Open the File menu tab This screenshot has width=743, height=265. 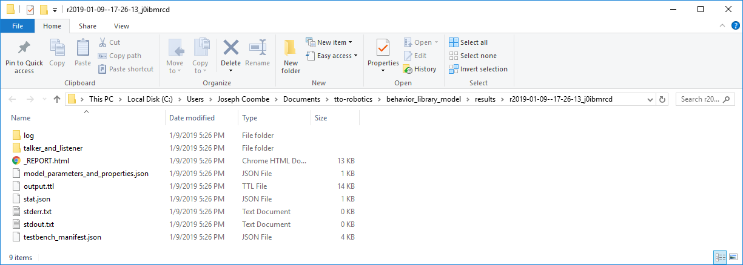click(18, 26)
